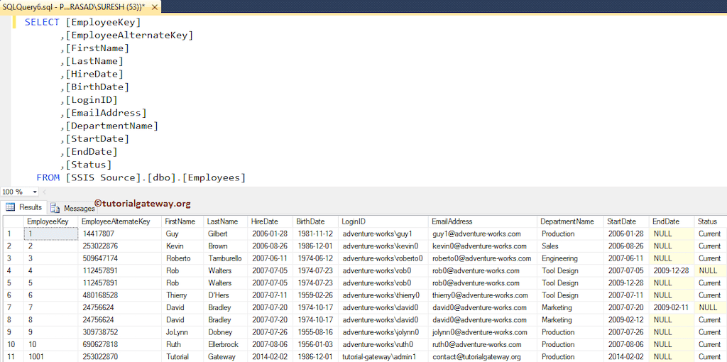Click the Messages tab icon
Image resolution: width=727 pixels, height=362 pixels.
(x=55, y=208)
